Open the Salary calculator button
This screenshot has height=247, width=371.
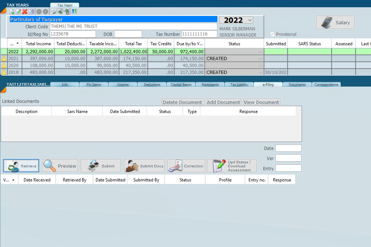click(x=335, y=22)
